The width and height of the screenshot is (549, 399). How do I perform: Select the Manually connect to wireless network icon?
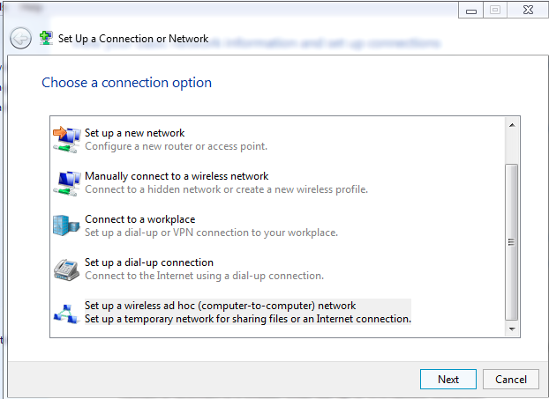point(66,183)
